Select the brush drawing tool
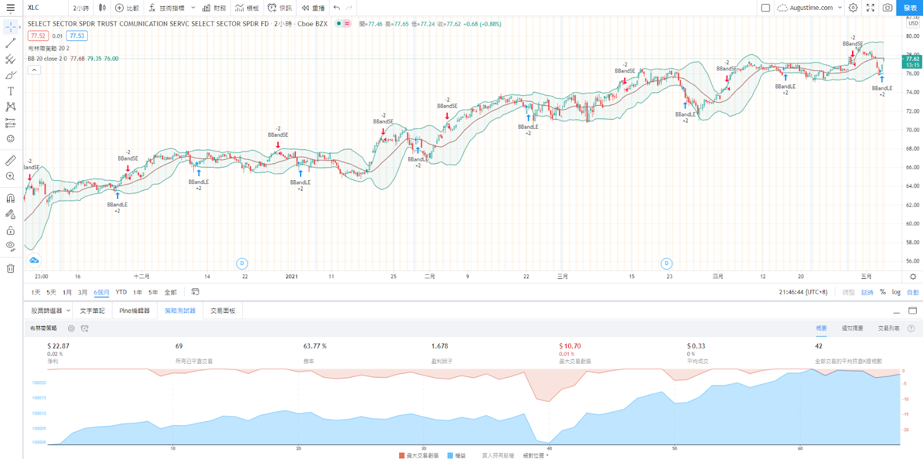This screenshot has width=923, height=459. click(10, 75)
